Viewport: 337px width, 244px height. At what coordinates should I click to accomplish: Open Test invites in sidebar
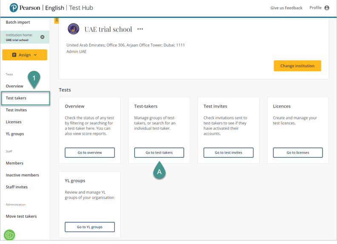pos(16,110)
